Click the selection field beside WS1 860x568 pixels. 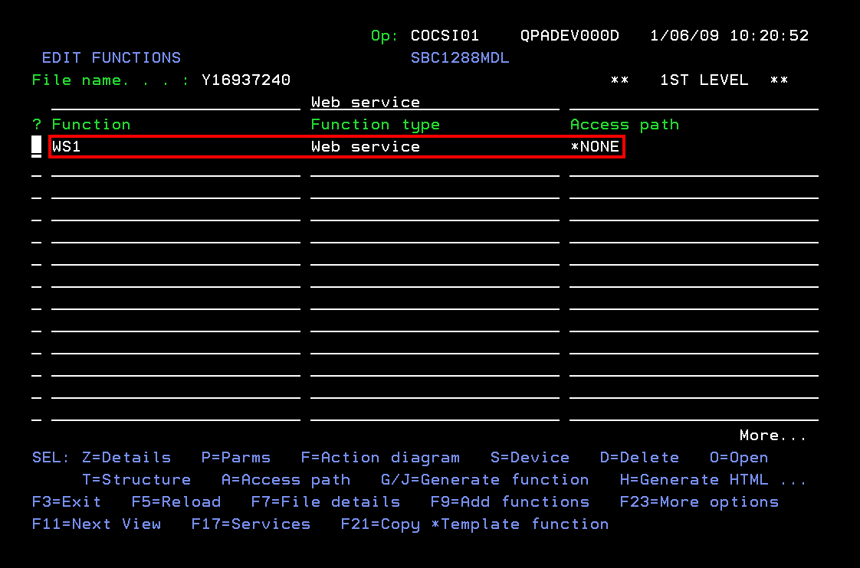(35, 146)
